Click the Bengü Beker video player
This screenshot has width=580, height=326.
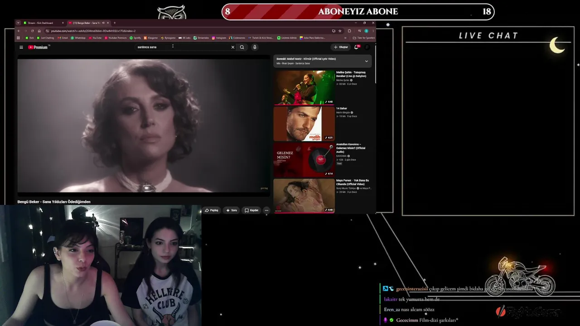[144, 125]
